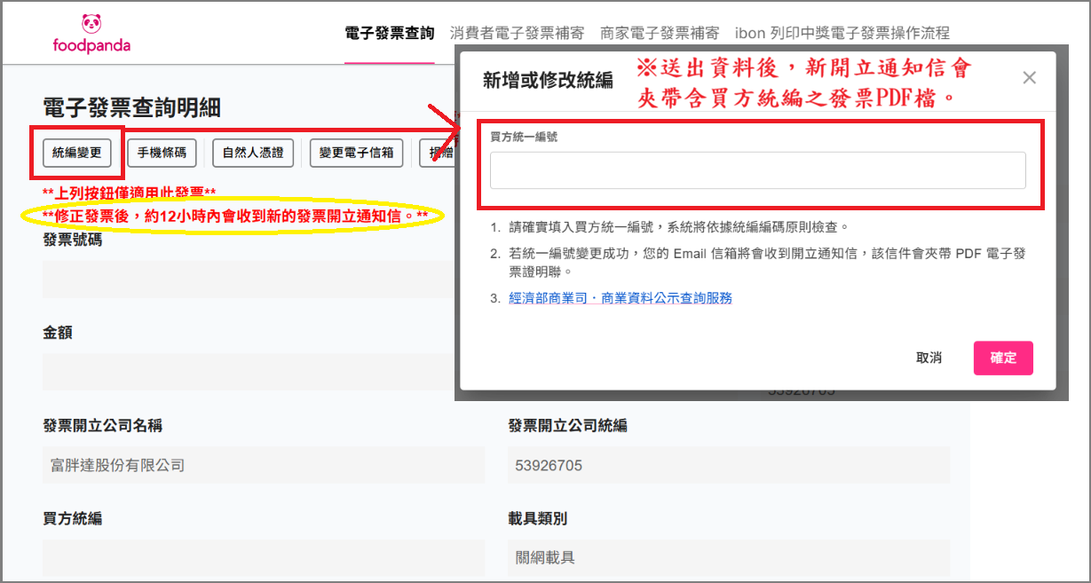Go to 商家電子發票補寄 tab
Screen dimensions: 1091x583
(660, 33)
